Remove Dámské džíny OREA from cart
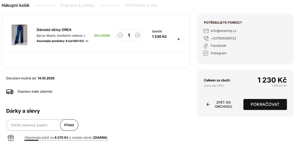 pos(179,39)
